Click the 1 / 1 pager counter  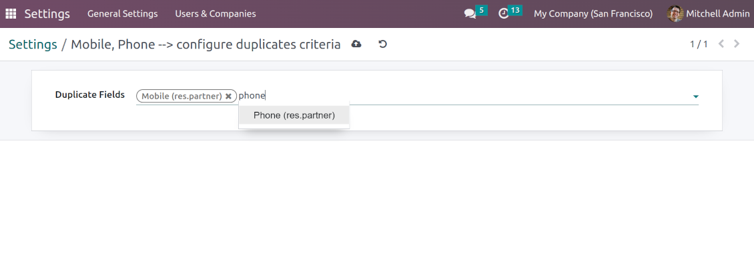[x=699, y=44]
